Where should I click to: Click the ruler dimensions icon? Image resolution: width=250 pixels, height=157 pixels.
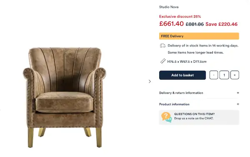(163, 61)
